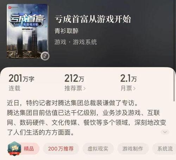
Task: Expand the synopsis with the down chevron
Action: click(165, 132)
